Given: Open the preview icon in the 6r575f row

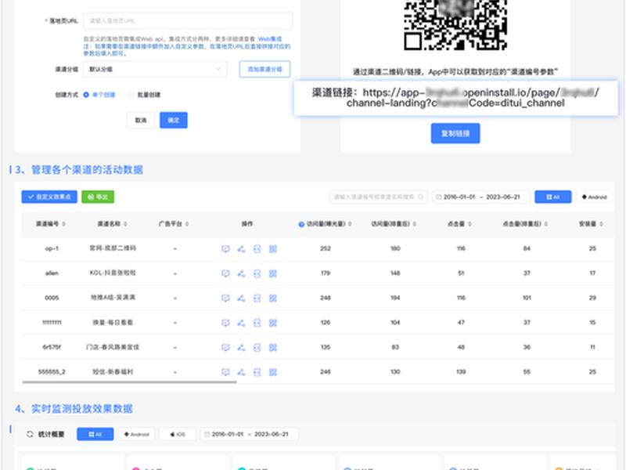Looking at the screenshot, I should click(x=225, y=348).
